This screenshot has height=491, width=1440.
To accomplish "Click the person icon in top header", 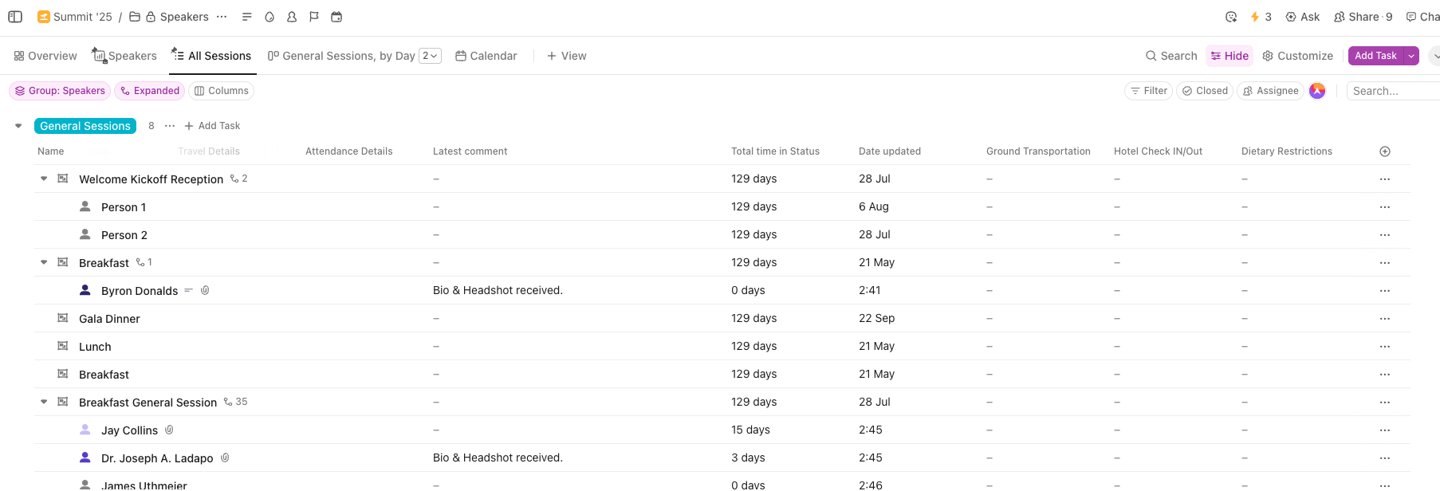I will [x=292, y=17].
